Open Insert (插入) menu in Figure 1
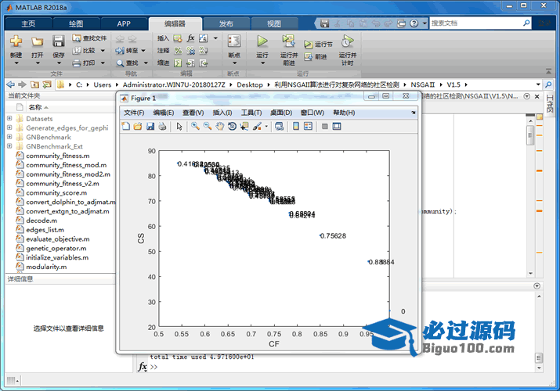 (x=222, y=113)
